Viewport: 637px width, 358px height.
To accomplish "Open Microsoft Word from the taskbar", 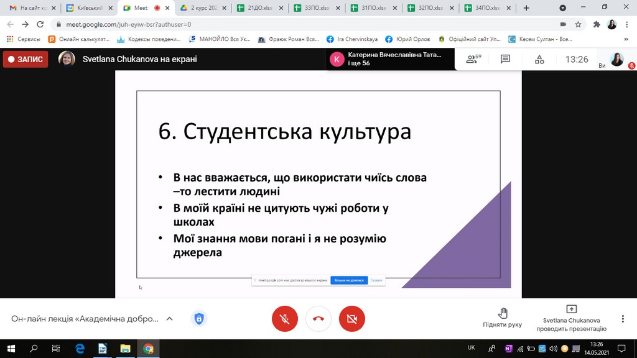I will tap(102, 350).
